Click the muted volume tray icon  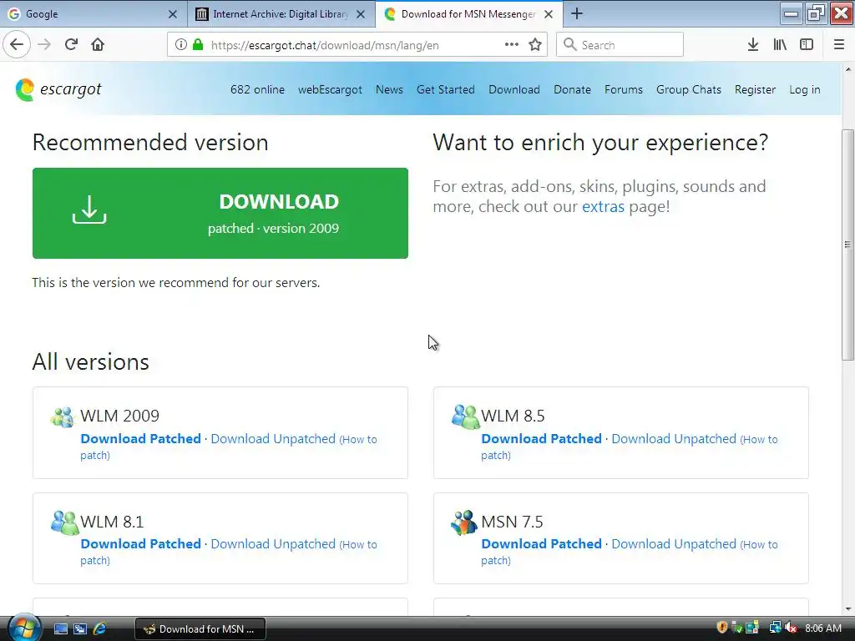pos(791,628)
